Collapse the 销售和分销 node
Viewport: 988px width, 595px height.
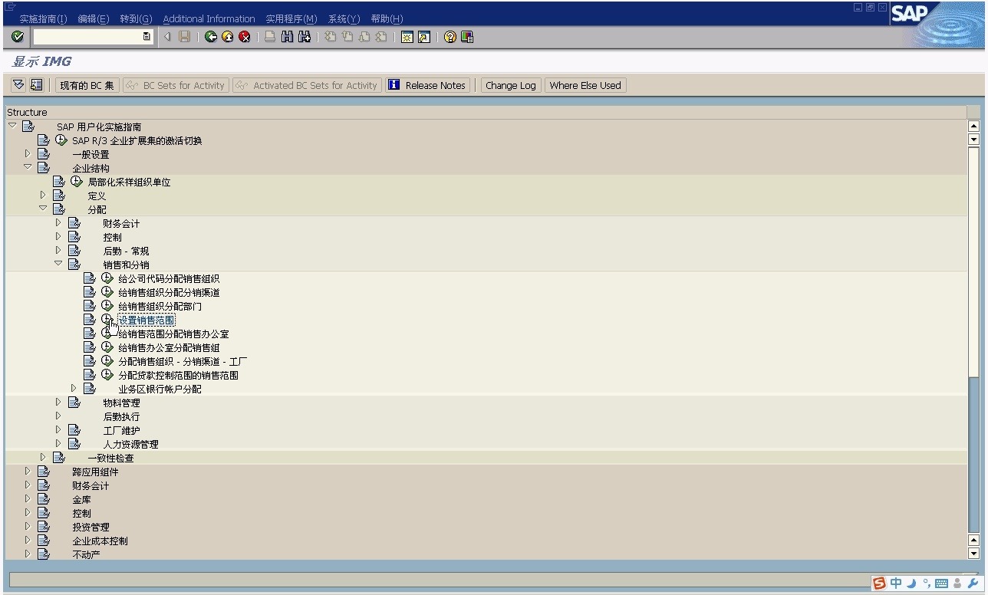point(58,264)
